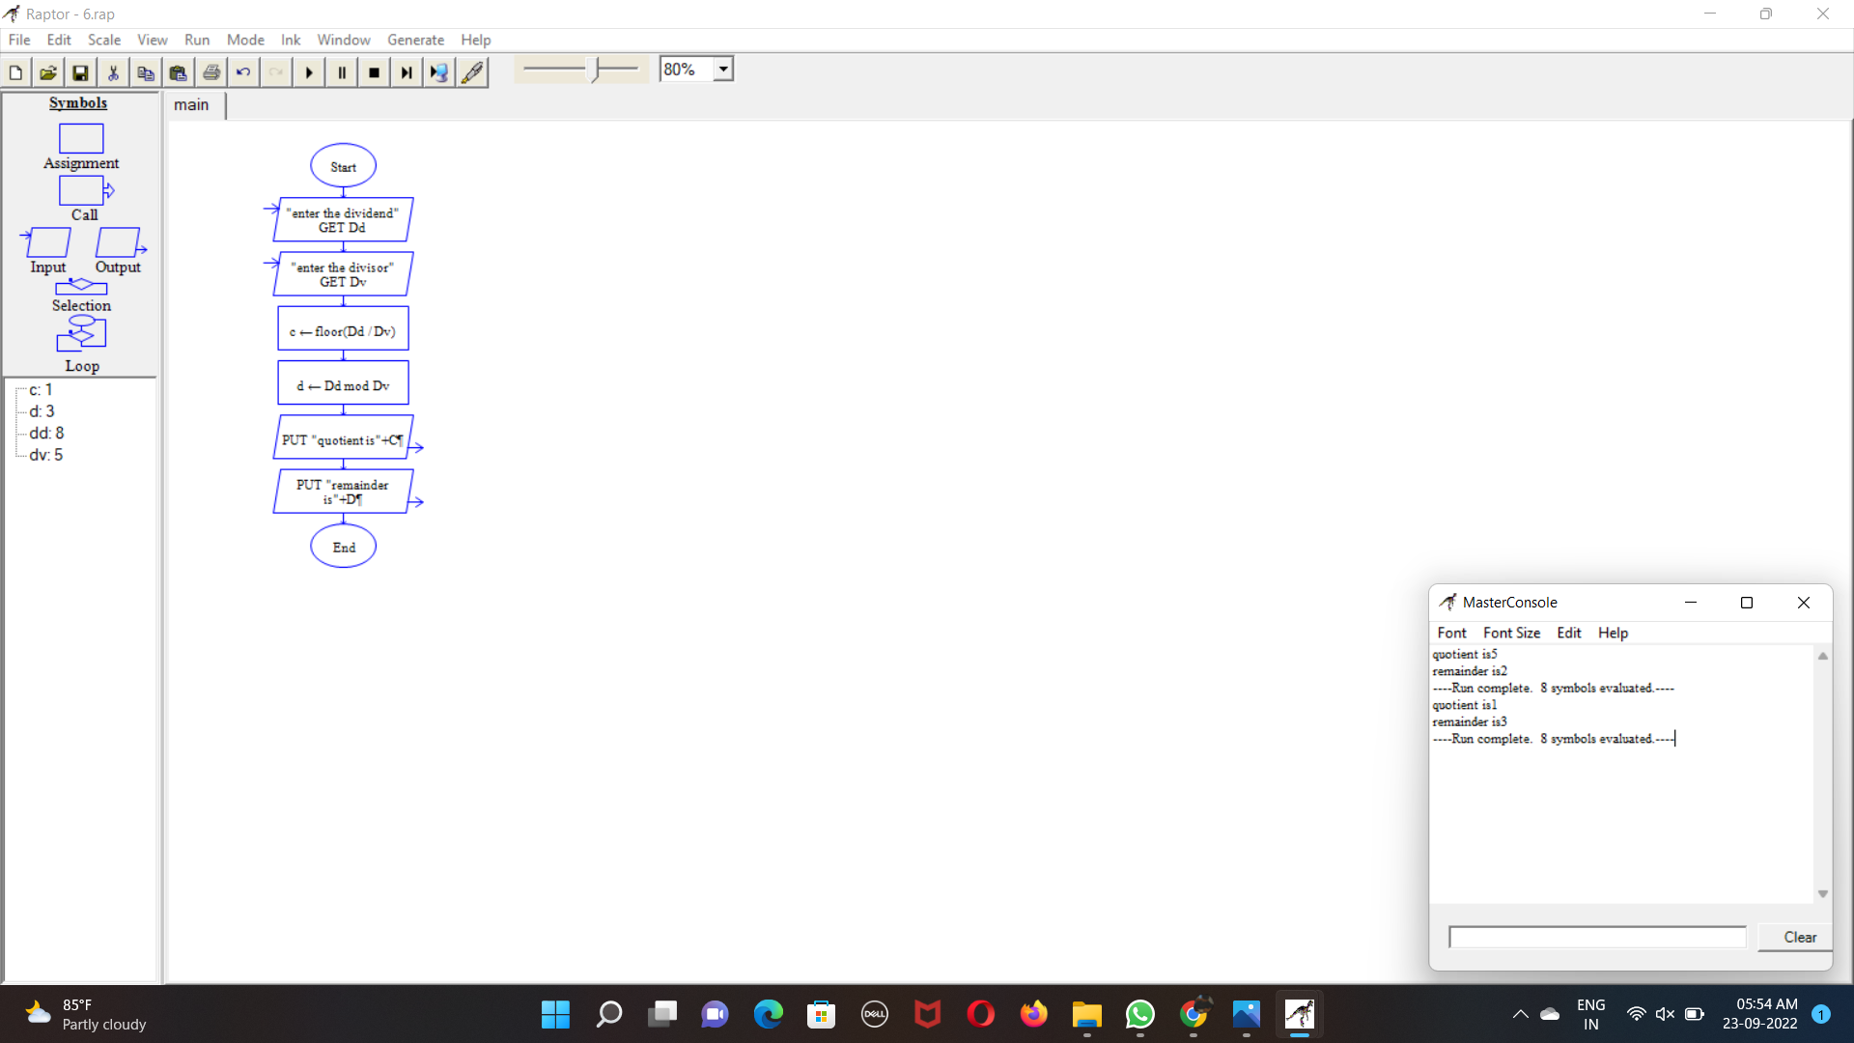Click the execution speed slider handle
Image resolution: width=1854 pixels, height=1043 pixels.
(597, 70)
